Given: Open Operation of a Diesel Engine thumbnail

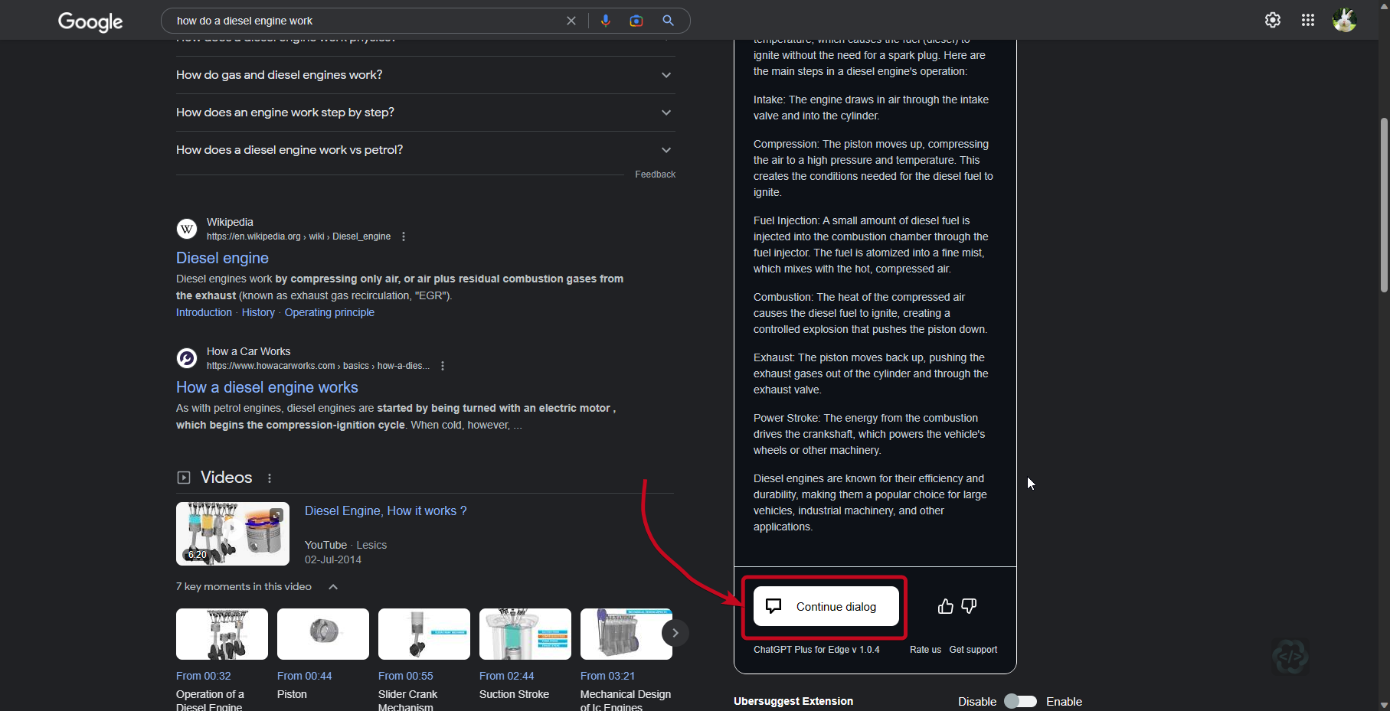Looking at the screenshot, I should (x=222, y=634).
